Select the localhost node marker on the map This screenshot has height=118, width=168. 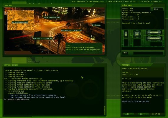[x=59, y=12]
